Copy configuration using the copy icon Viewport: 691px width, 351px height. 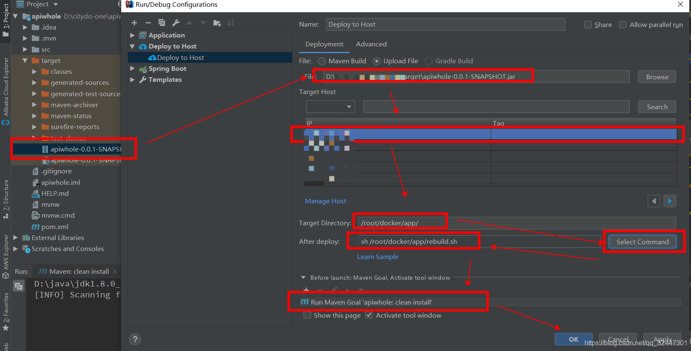pos(162,23)
